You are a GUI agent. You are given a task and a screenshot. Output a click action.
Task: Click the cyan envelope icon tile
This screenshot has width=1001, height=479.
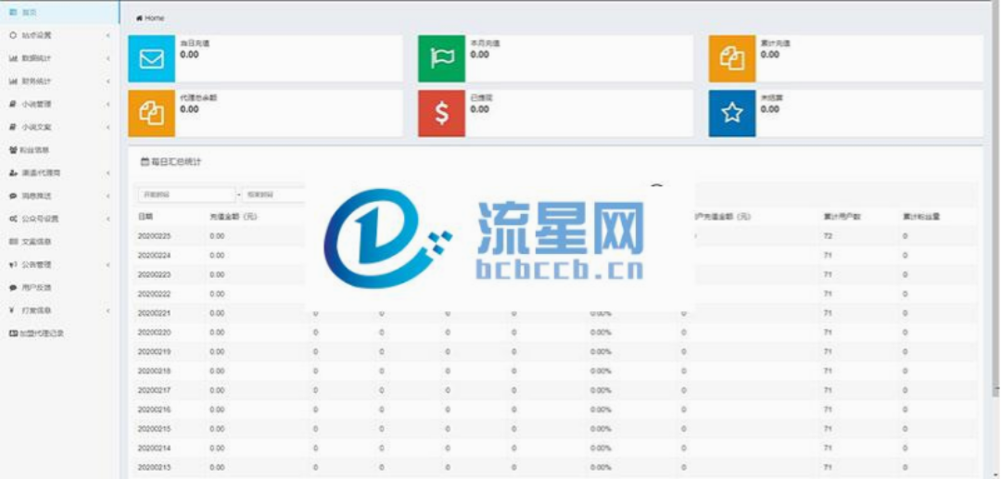(x=151, y=59)
